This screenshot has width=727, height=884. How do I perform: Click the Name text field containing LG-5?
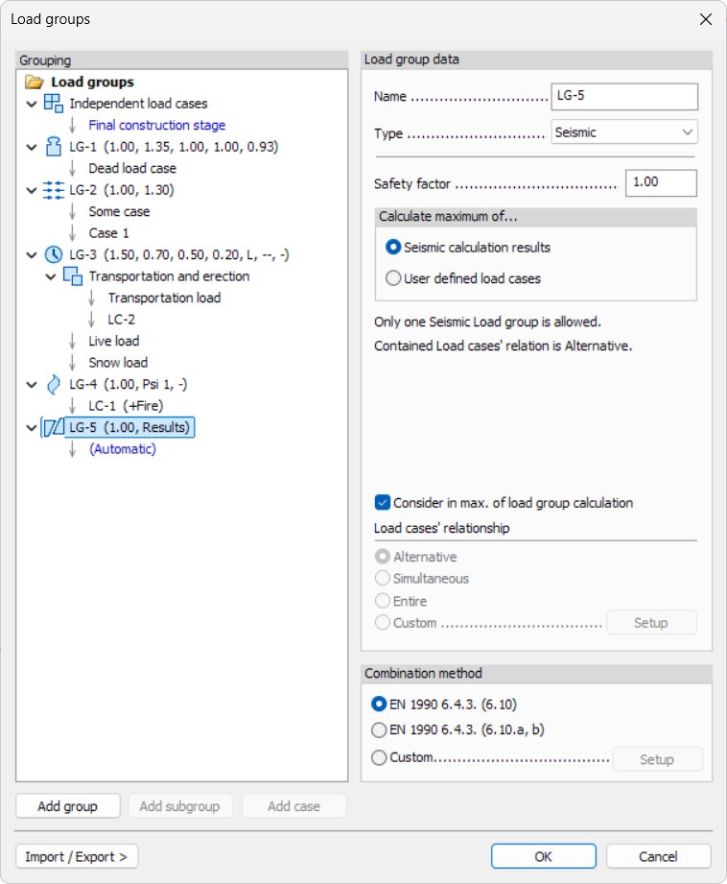624,97
